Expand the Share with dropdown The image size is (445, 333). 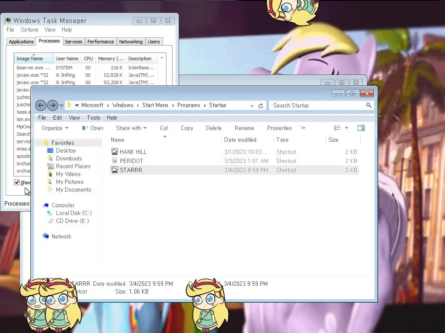point(131,128)
